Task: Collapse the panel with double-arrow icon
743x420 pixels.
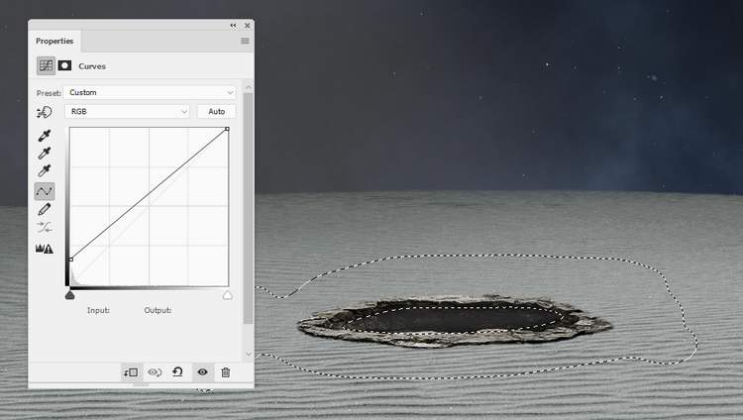Action: [x=233, y=25]
